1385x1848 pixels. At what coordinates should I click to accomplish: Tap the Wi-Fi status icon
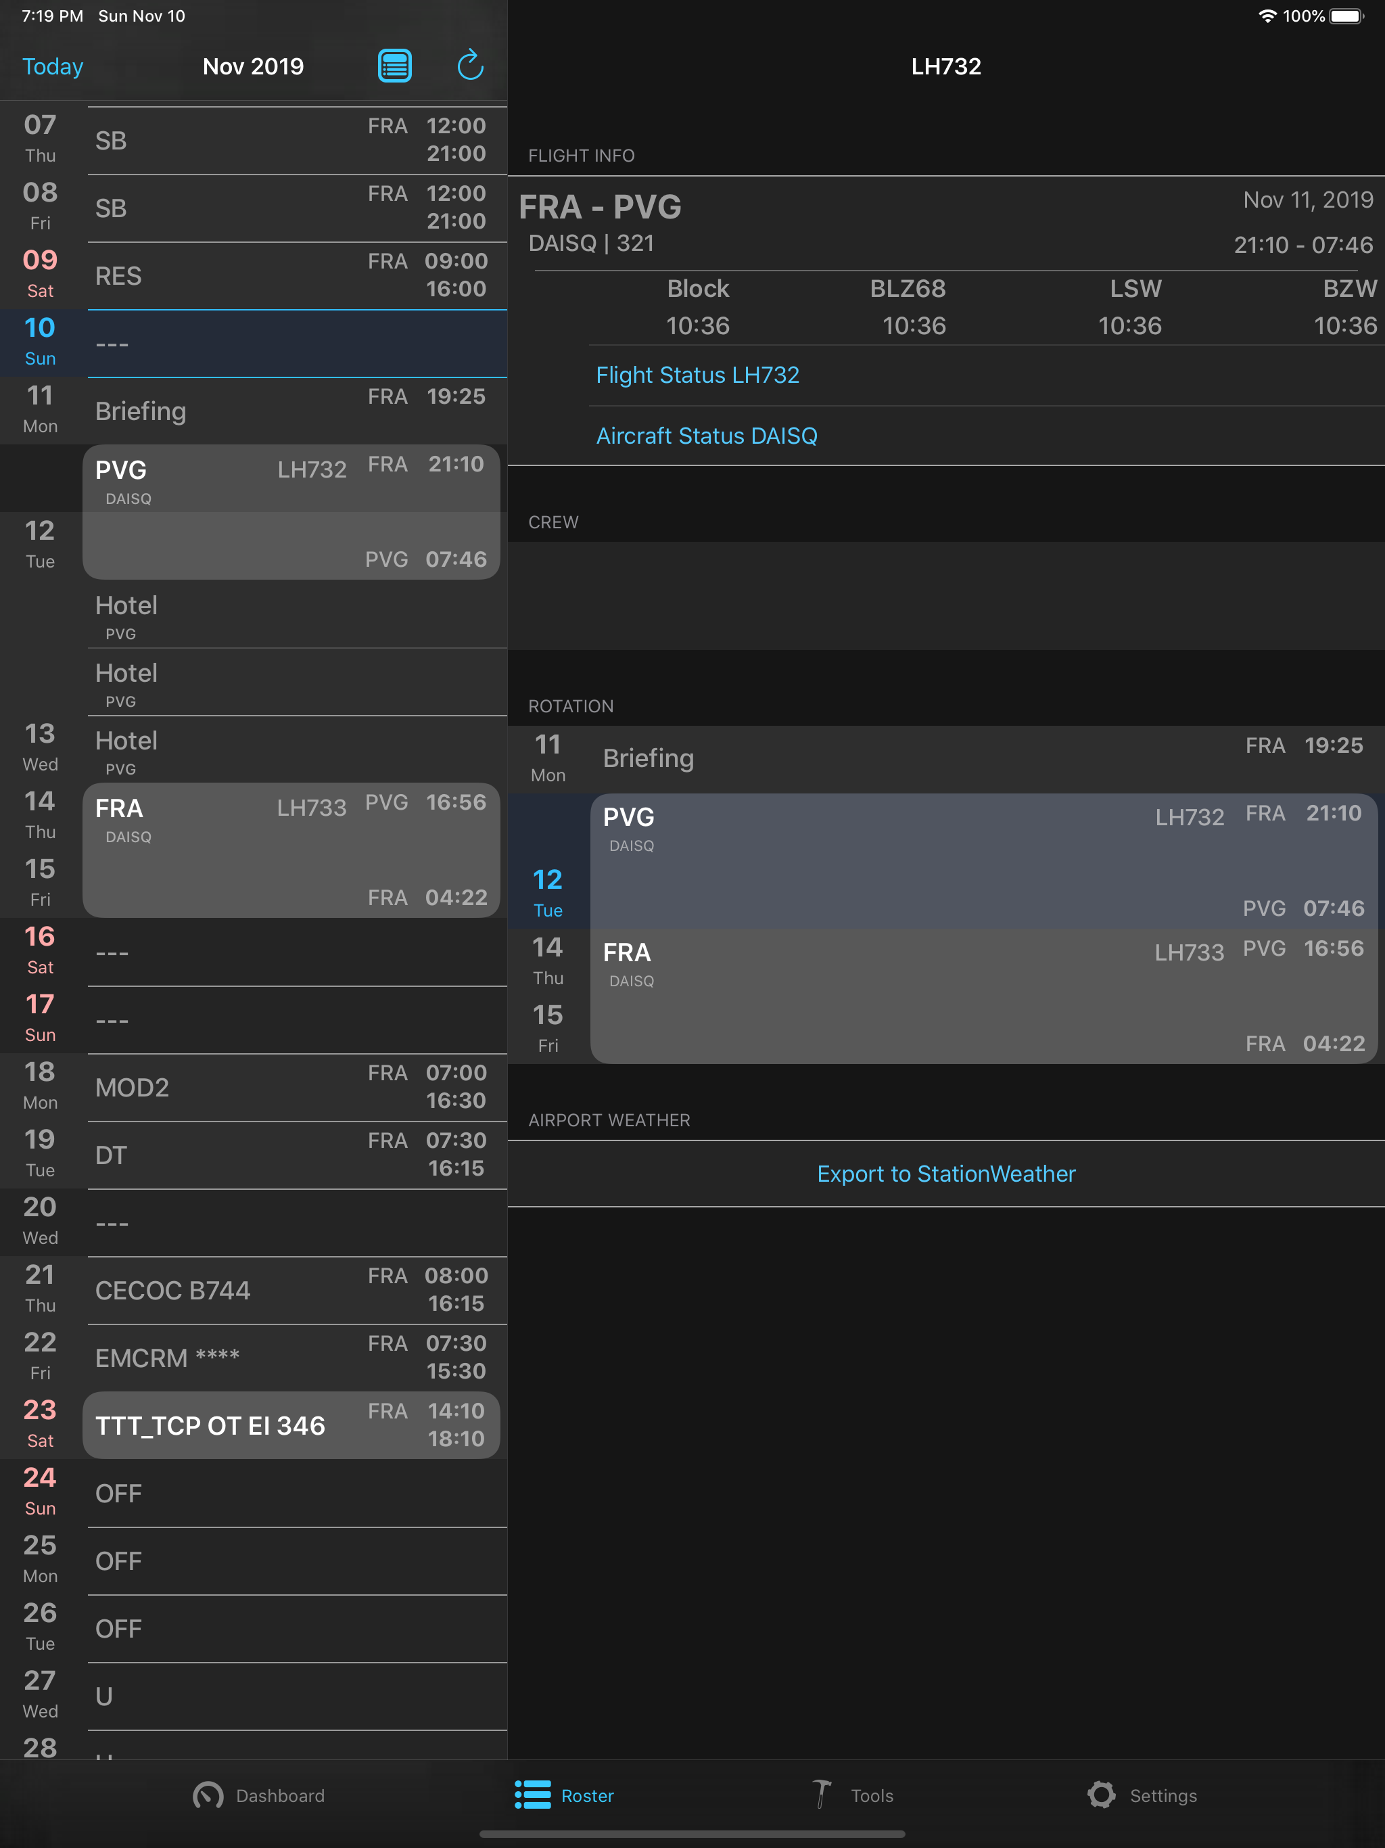point(1267,16)
